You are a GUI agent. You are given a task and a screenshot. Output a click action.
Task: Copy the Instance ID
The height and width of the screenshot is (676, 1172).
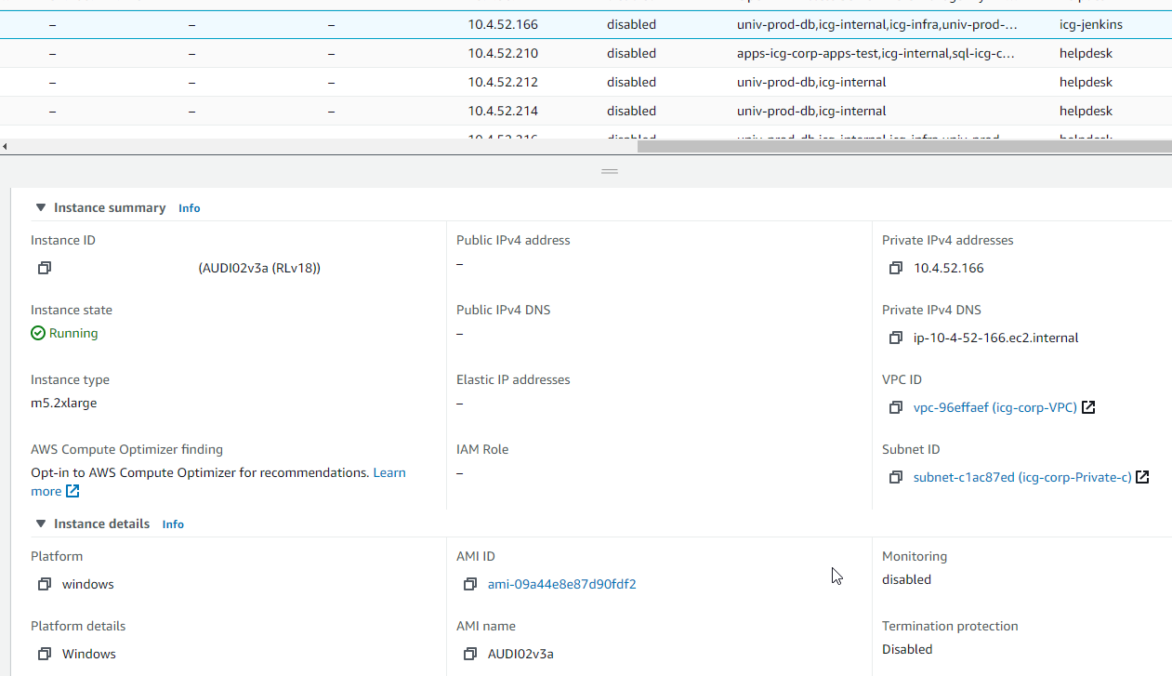[44, 268]
